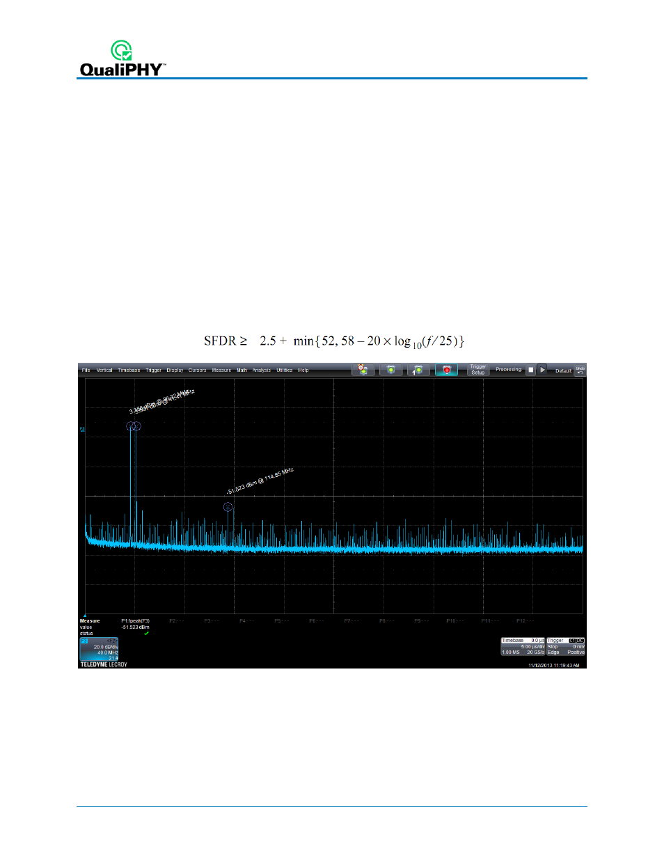The width and height of the screenshot is (664, 860).
Task: Open the Math menu
Action: (242, 370)
